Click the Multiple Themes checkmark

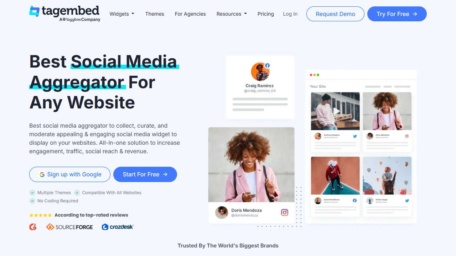[x=32, y=193]
